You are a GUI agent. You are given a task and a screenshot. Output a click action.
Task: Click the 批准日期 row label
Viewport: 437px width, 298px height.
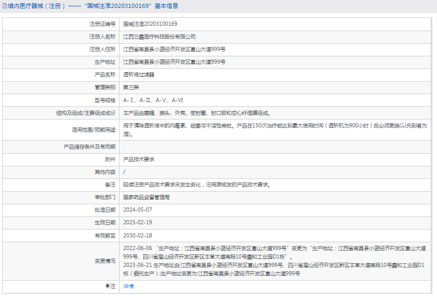105,210
